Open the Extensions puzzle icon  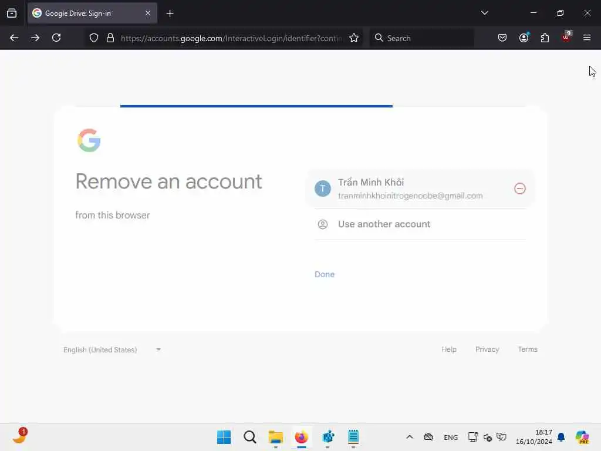pos(545,38)
